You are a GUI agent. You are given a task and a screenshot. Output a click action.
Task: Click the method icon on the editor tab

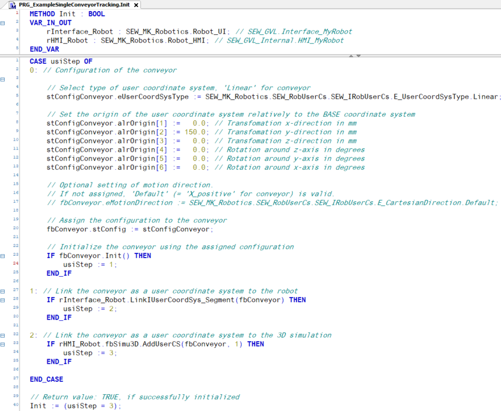pyautogui.click(x=13, y=5)
